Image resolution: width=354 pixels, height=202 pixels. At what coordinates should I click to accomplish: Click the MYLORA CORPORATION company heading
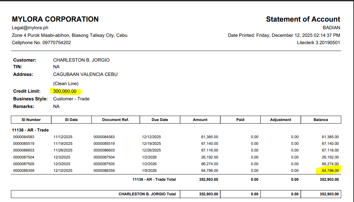[55, 19]
